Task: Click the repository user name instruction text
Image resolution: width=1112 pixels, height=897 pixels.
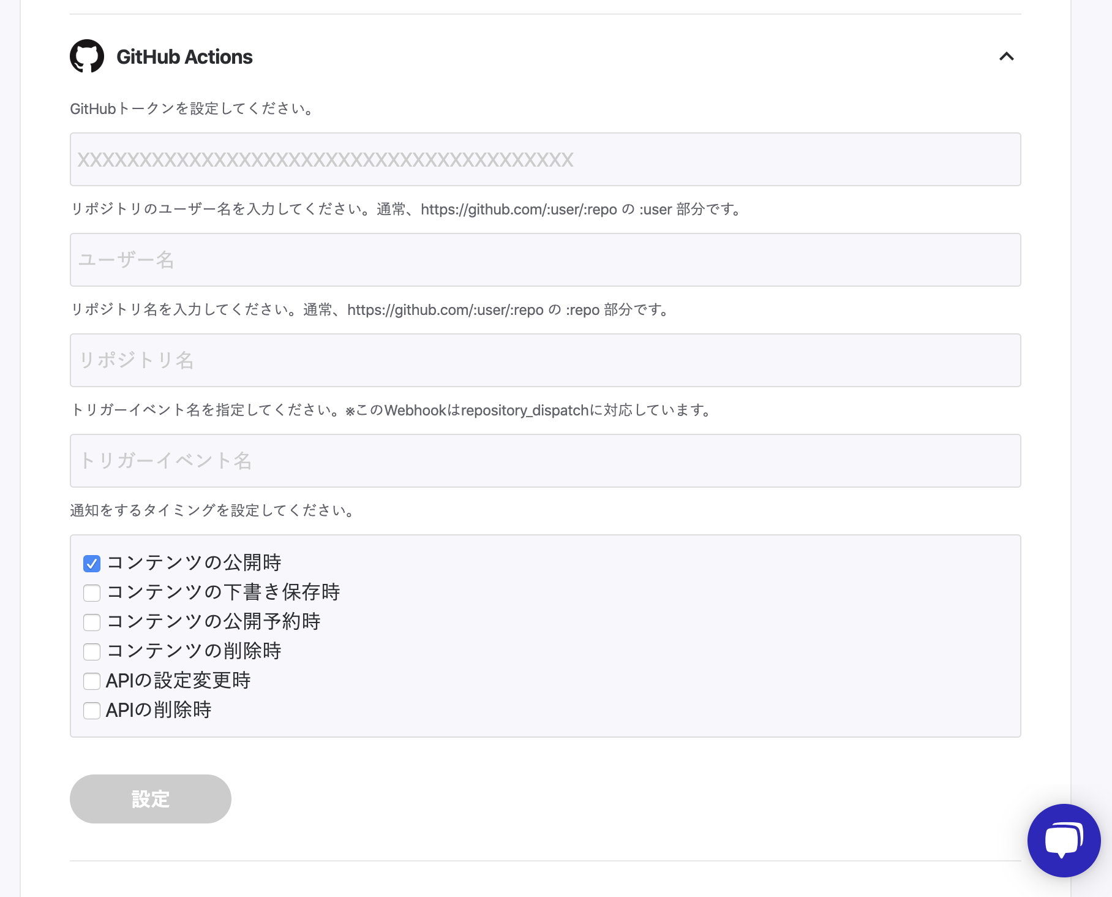Action: coord(407,210)
